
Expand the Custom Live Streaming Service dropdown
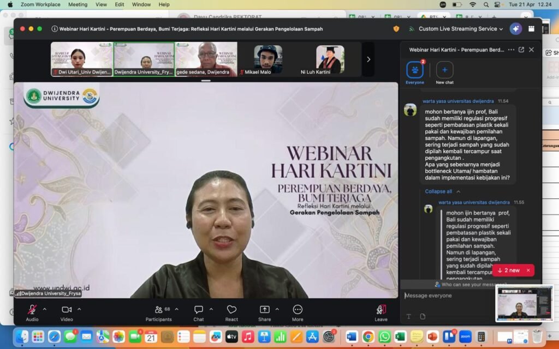[x=461, y=29]
